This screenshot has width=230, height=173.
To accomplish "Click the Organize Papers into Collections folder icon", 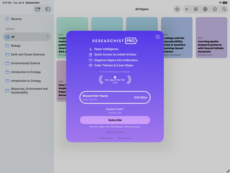I will 91,60.
